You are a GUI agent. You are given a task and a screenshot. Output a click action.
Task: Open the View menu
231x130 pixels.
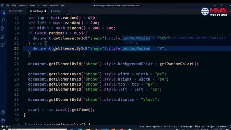click(32, 6)
